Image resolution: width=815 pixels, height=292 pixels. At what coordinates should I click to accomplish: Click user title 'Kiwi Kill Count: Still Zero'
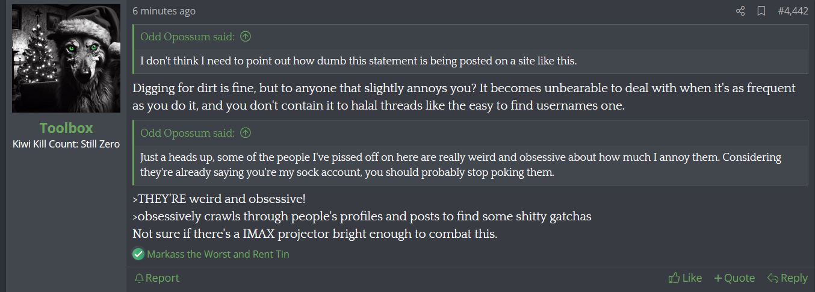[66, 144]
